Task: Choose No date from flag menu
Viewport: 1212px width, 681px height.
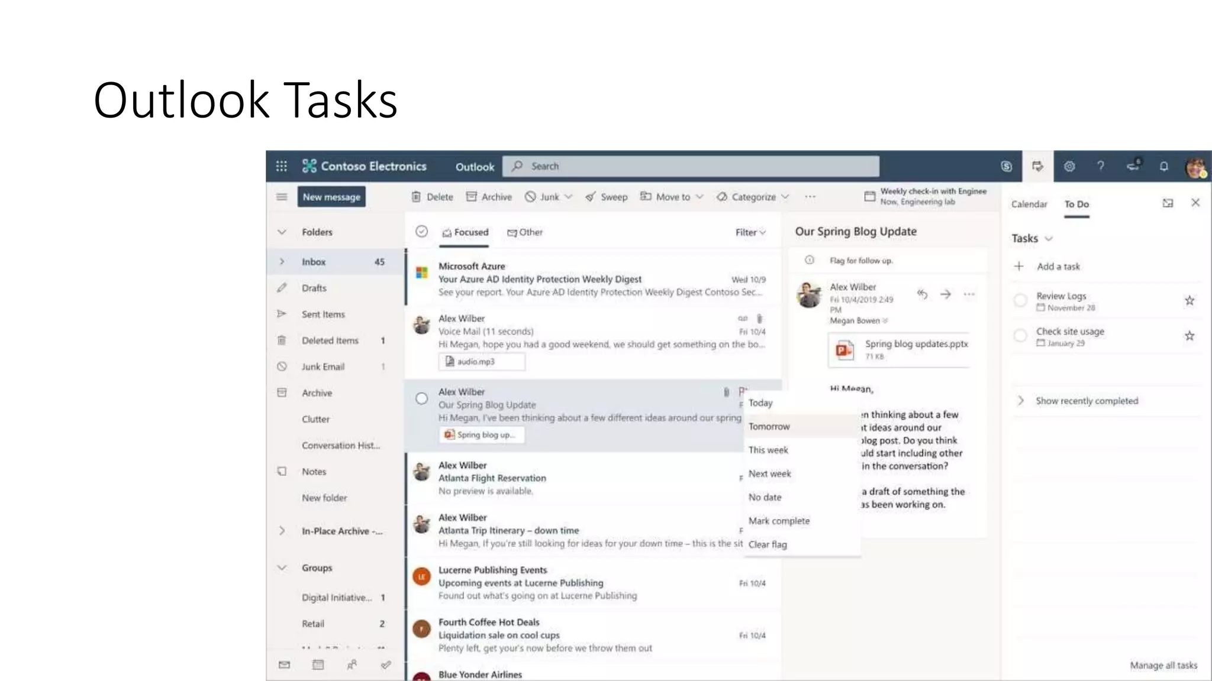Action: (x=802, y=497)
